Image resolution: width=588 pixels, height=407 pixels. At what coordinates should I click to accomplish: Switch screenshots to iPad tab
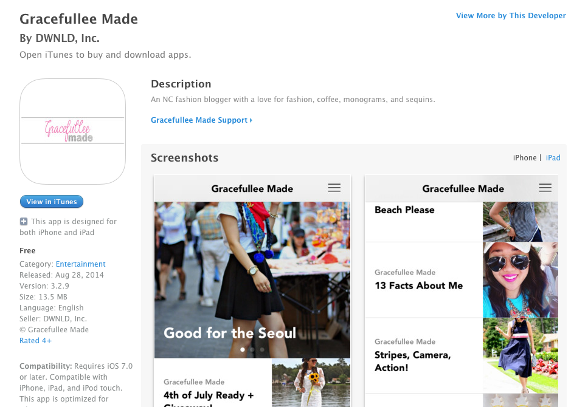[x=553, y=158]
